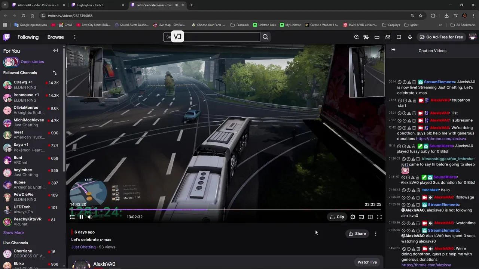Toggle theatre mode
Image resolution: width=479 pixels, height=269 pixels.
pyautogui.click(x=370, y=217)
